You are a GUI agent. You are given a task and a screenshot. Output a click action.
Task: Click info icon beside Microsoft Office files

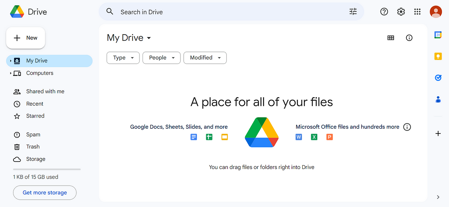pyautogui.click(x=407, y=127)
